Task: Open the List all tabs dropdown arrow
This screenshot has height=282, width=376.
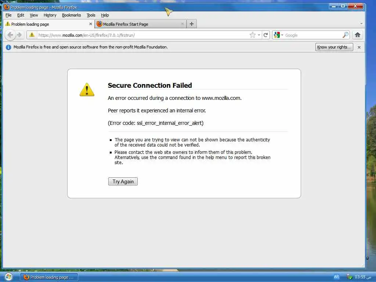Action: coord(361,24)
